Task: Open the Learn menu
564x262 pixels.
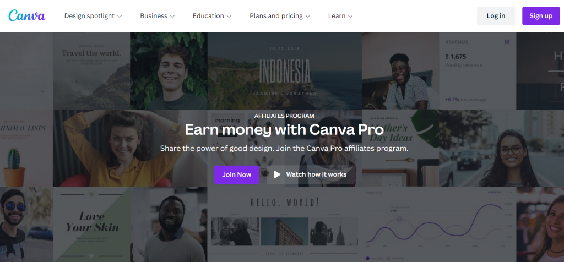Action: pos(340,16)
